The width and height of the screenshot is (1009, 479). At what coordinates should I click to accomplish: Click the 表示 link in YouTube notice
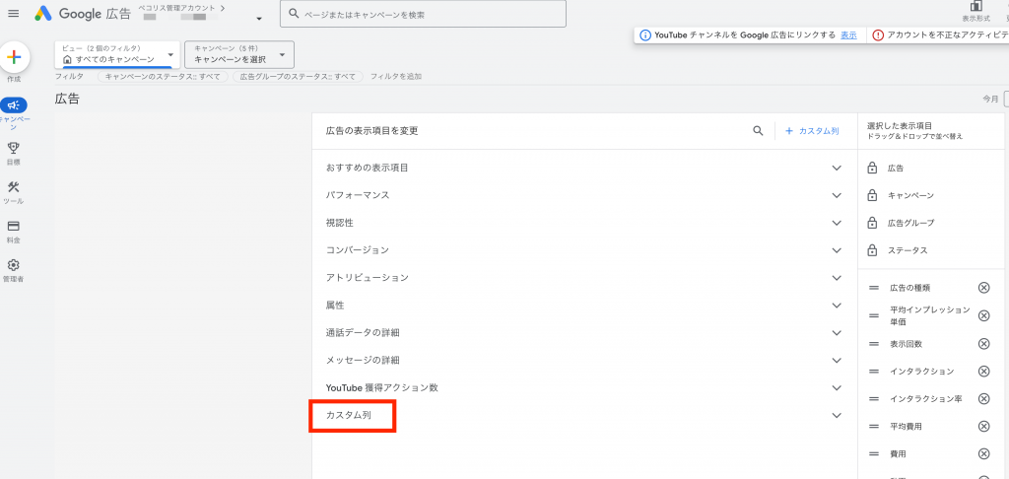[x=848, y=34]
